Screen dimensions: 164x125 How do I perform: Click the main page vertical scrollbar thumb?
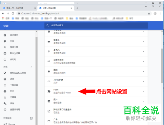[x=162, y=66]
